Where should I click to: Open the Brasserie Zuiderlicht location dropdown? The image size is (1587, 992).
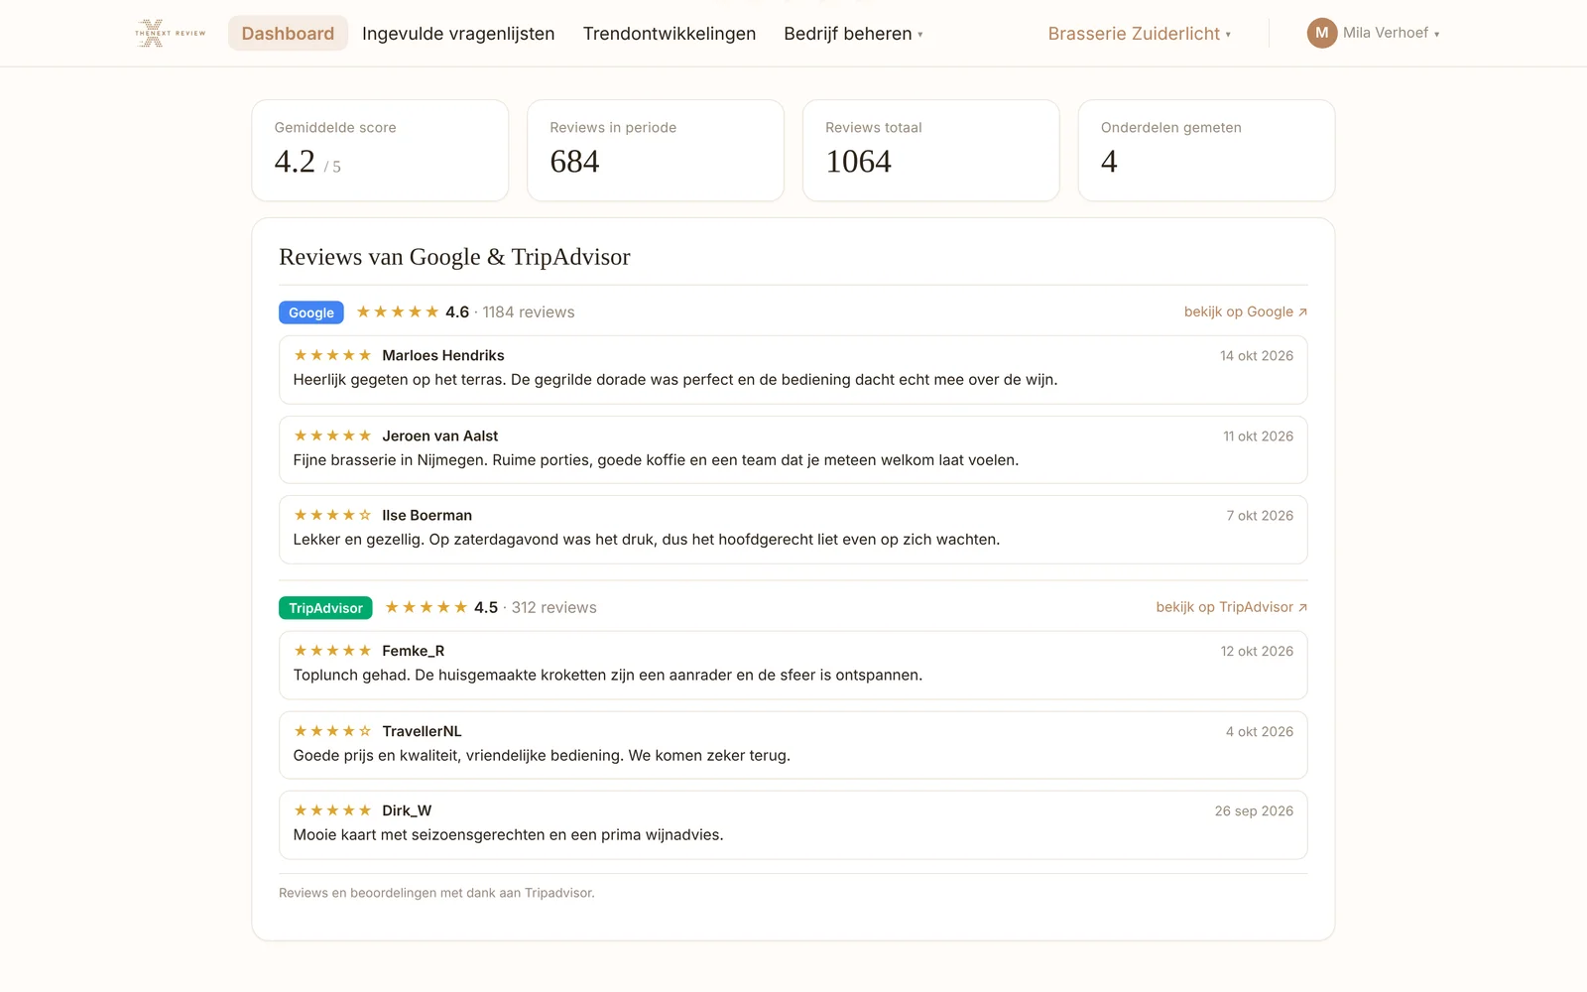click(1140, 33)
